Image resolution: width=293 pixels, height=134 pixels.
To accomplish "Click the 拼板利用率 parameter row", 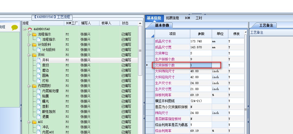I will pos(195,95).
